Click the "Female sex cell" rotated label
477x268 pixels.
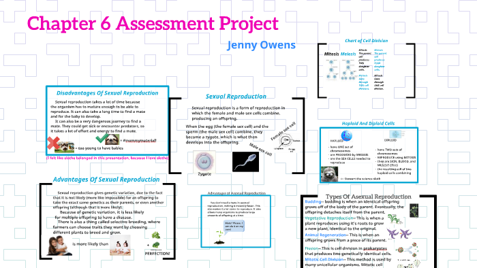(x=283, y=131)
